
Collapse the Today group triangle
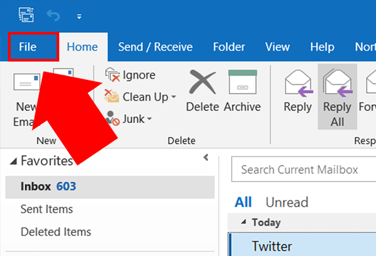(x=244, y=222)
